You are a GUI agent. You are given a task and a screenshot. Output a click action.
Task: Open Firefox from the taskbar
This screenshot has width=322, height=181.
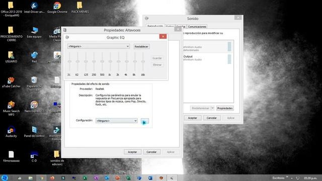(52, 178)
